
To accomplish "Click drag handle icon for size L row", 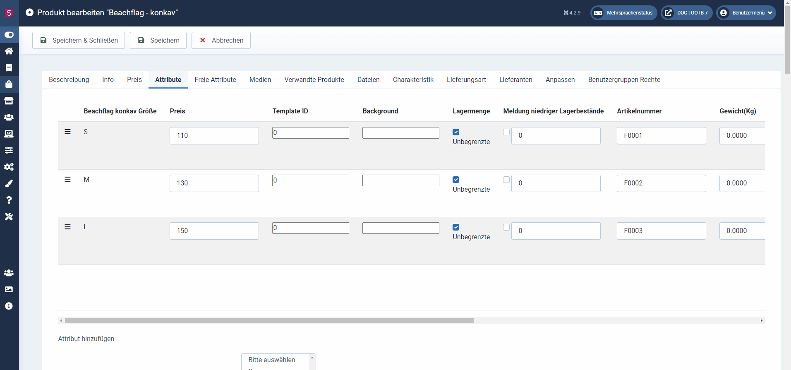I will 67,227.
